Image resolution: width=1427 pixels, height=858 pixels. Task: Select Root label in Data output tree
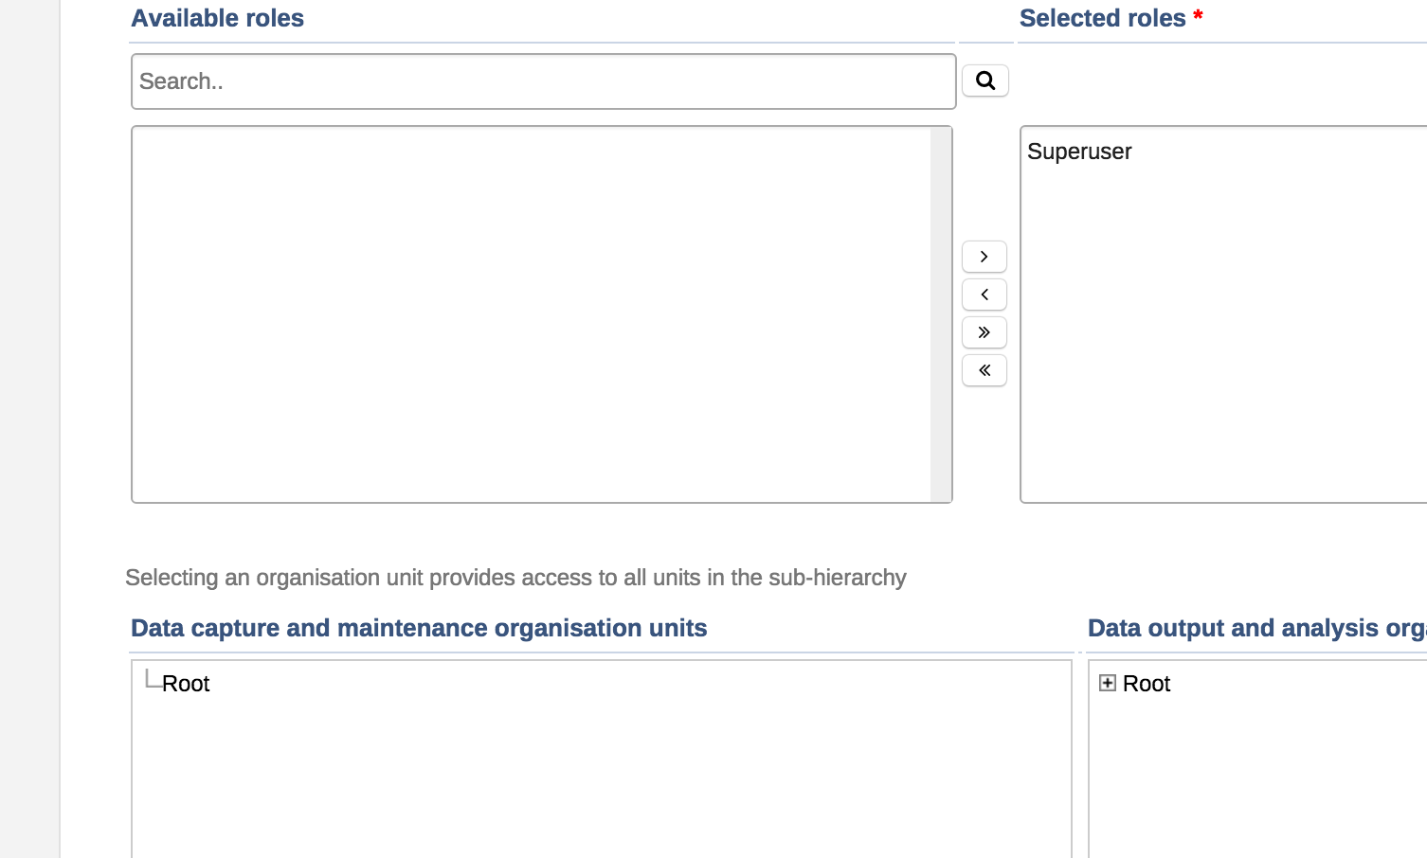coord(1147,684)
